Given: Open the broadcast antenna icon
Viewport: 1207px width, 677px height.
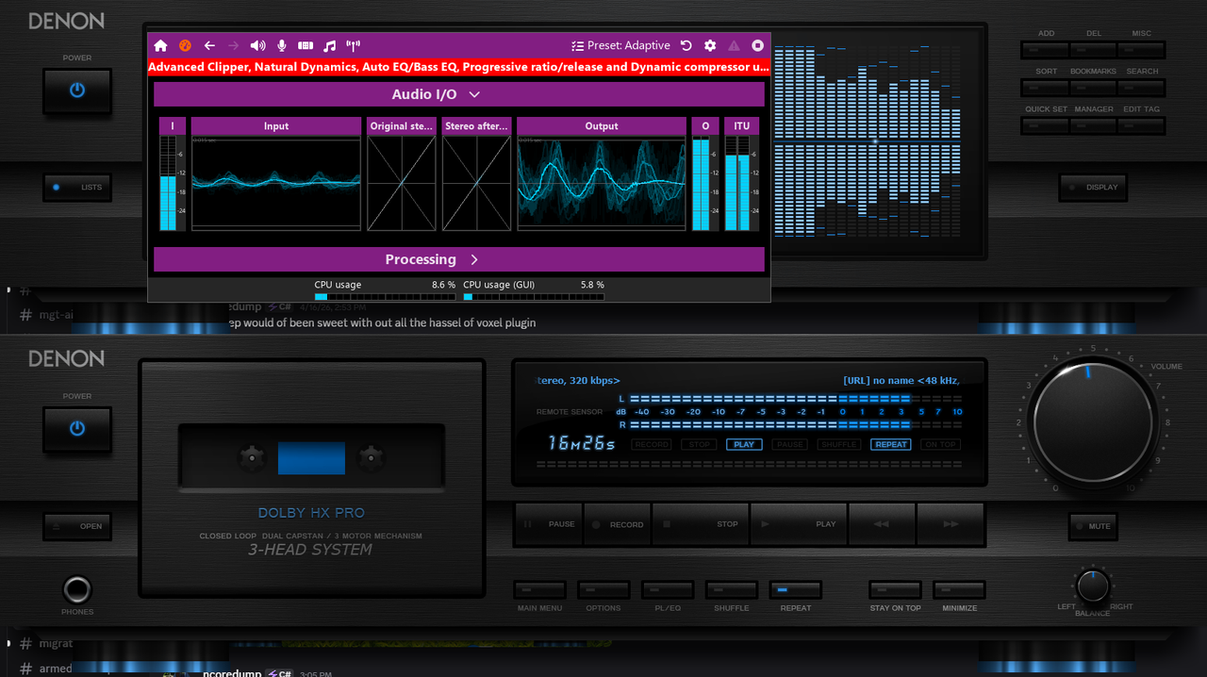Looking at the screenshot, I should [x=354, y=45].
